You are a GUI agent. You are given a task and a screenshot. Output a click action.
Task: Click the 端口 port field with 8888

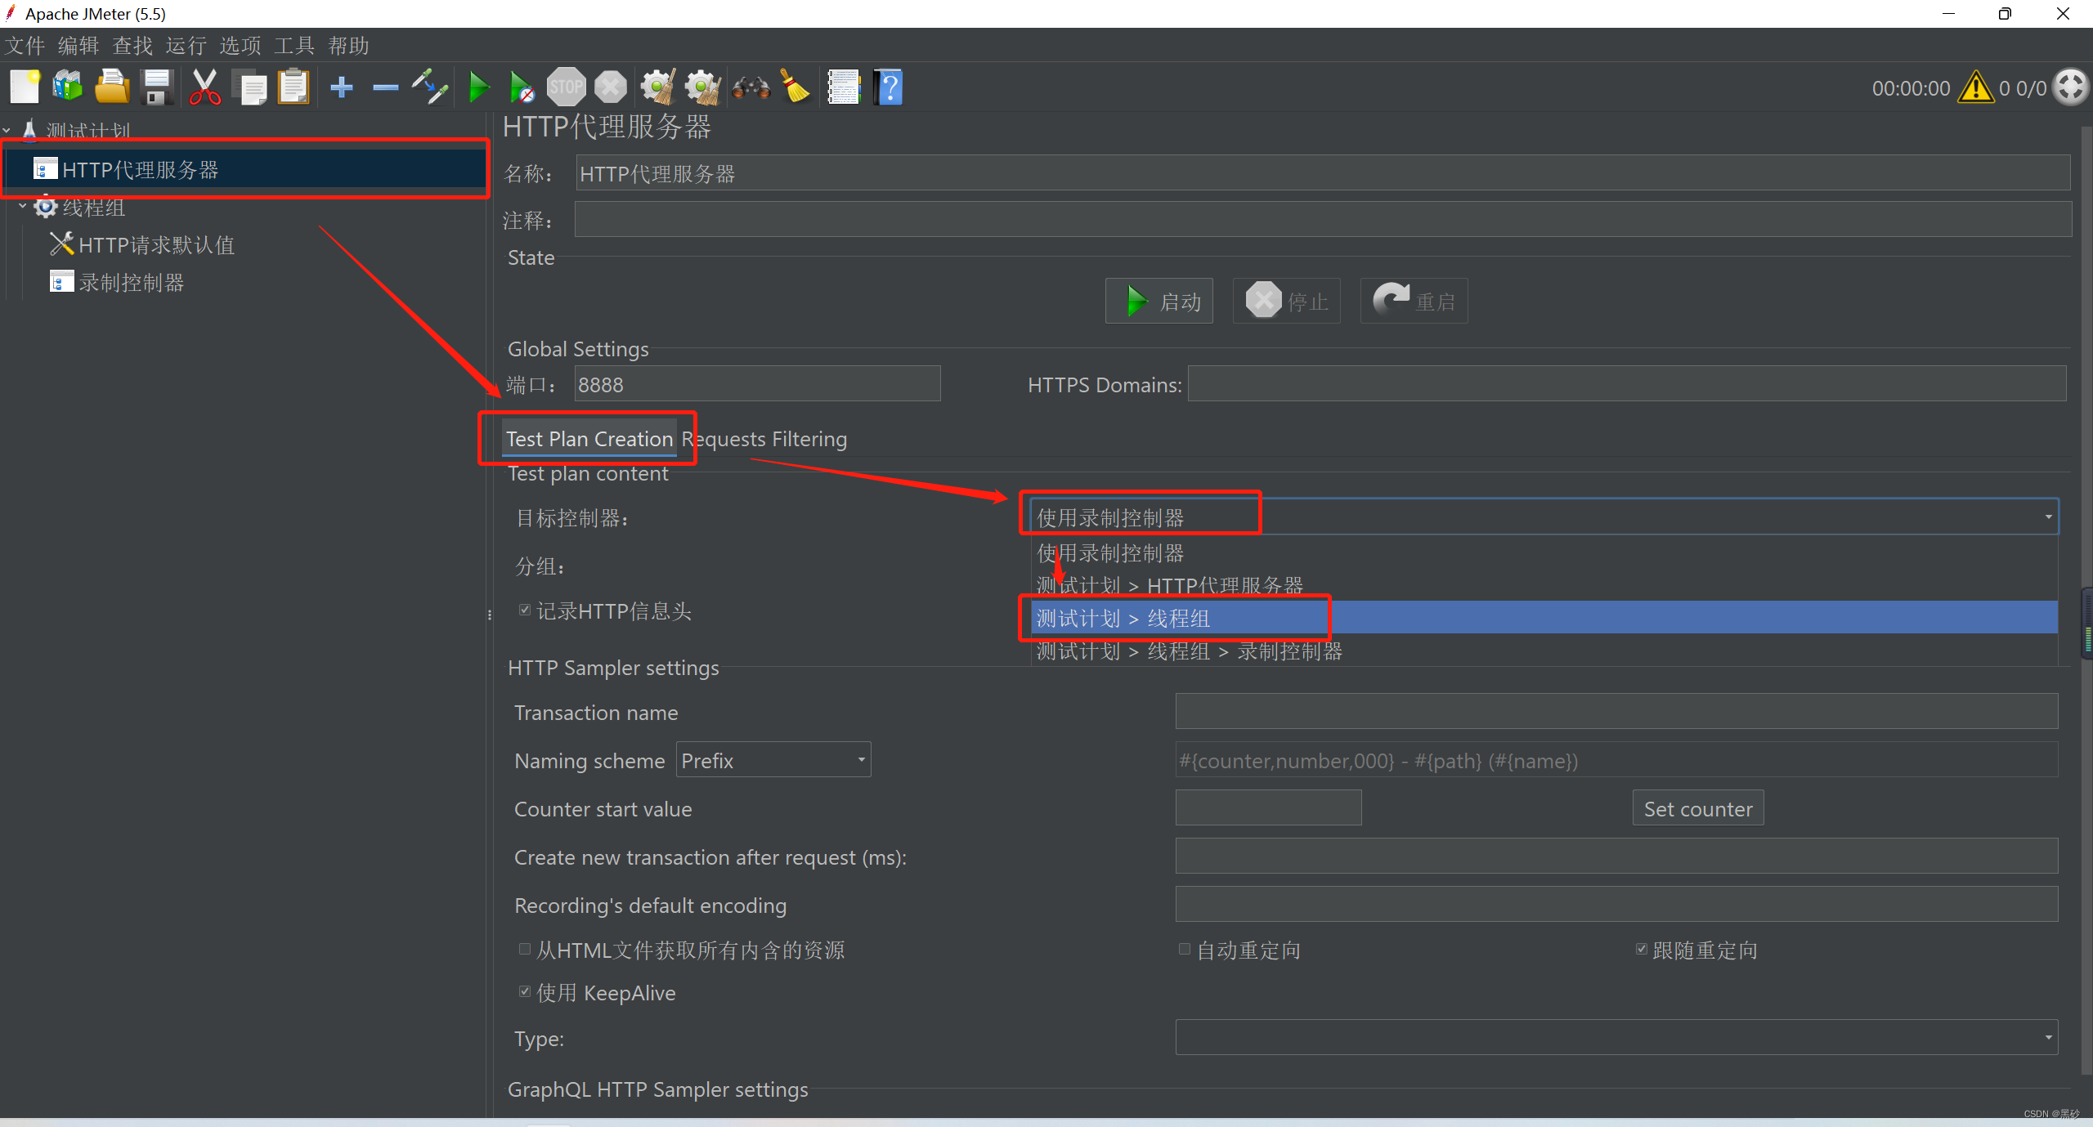pyautogui.click(x=758, y=383)
